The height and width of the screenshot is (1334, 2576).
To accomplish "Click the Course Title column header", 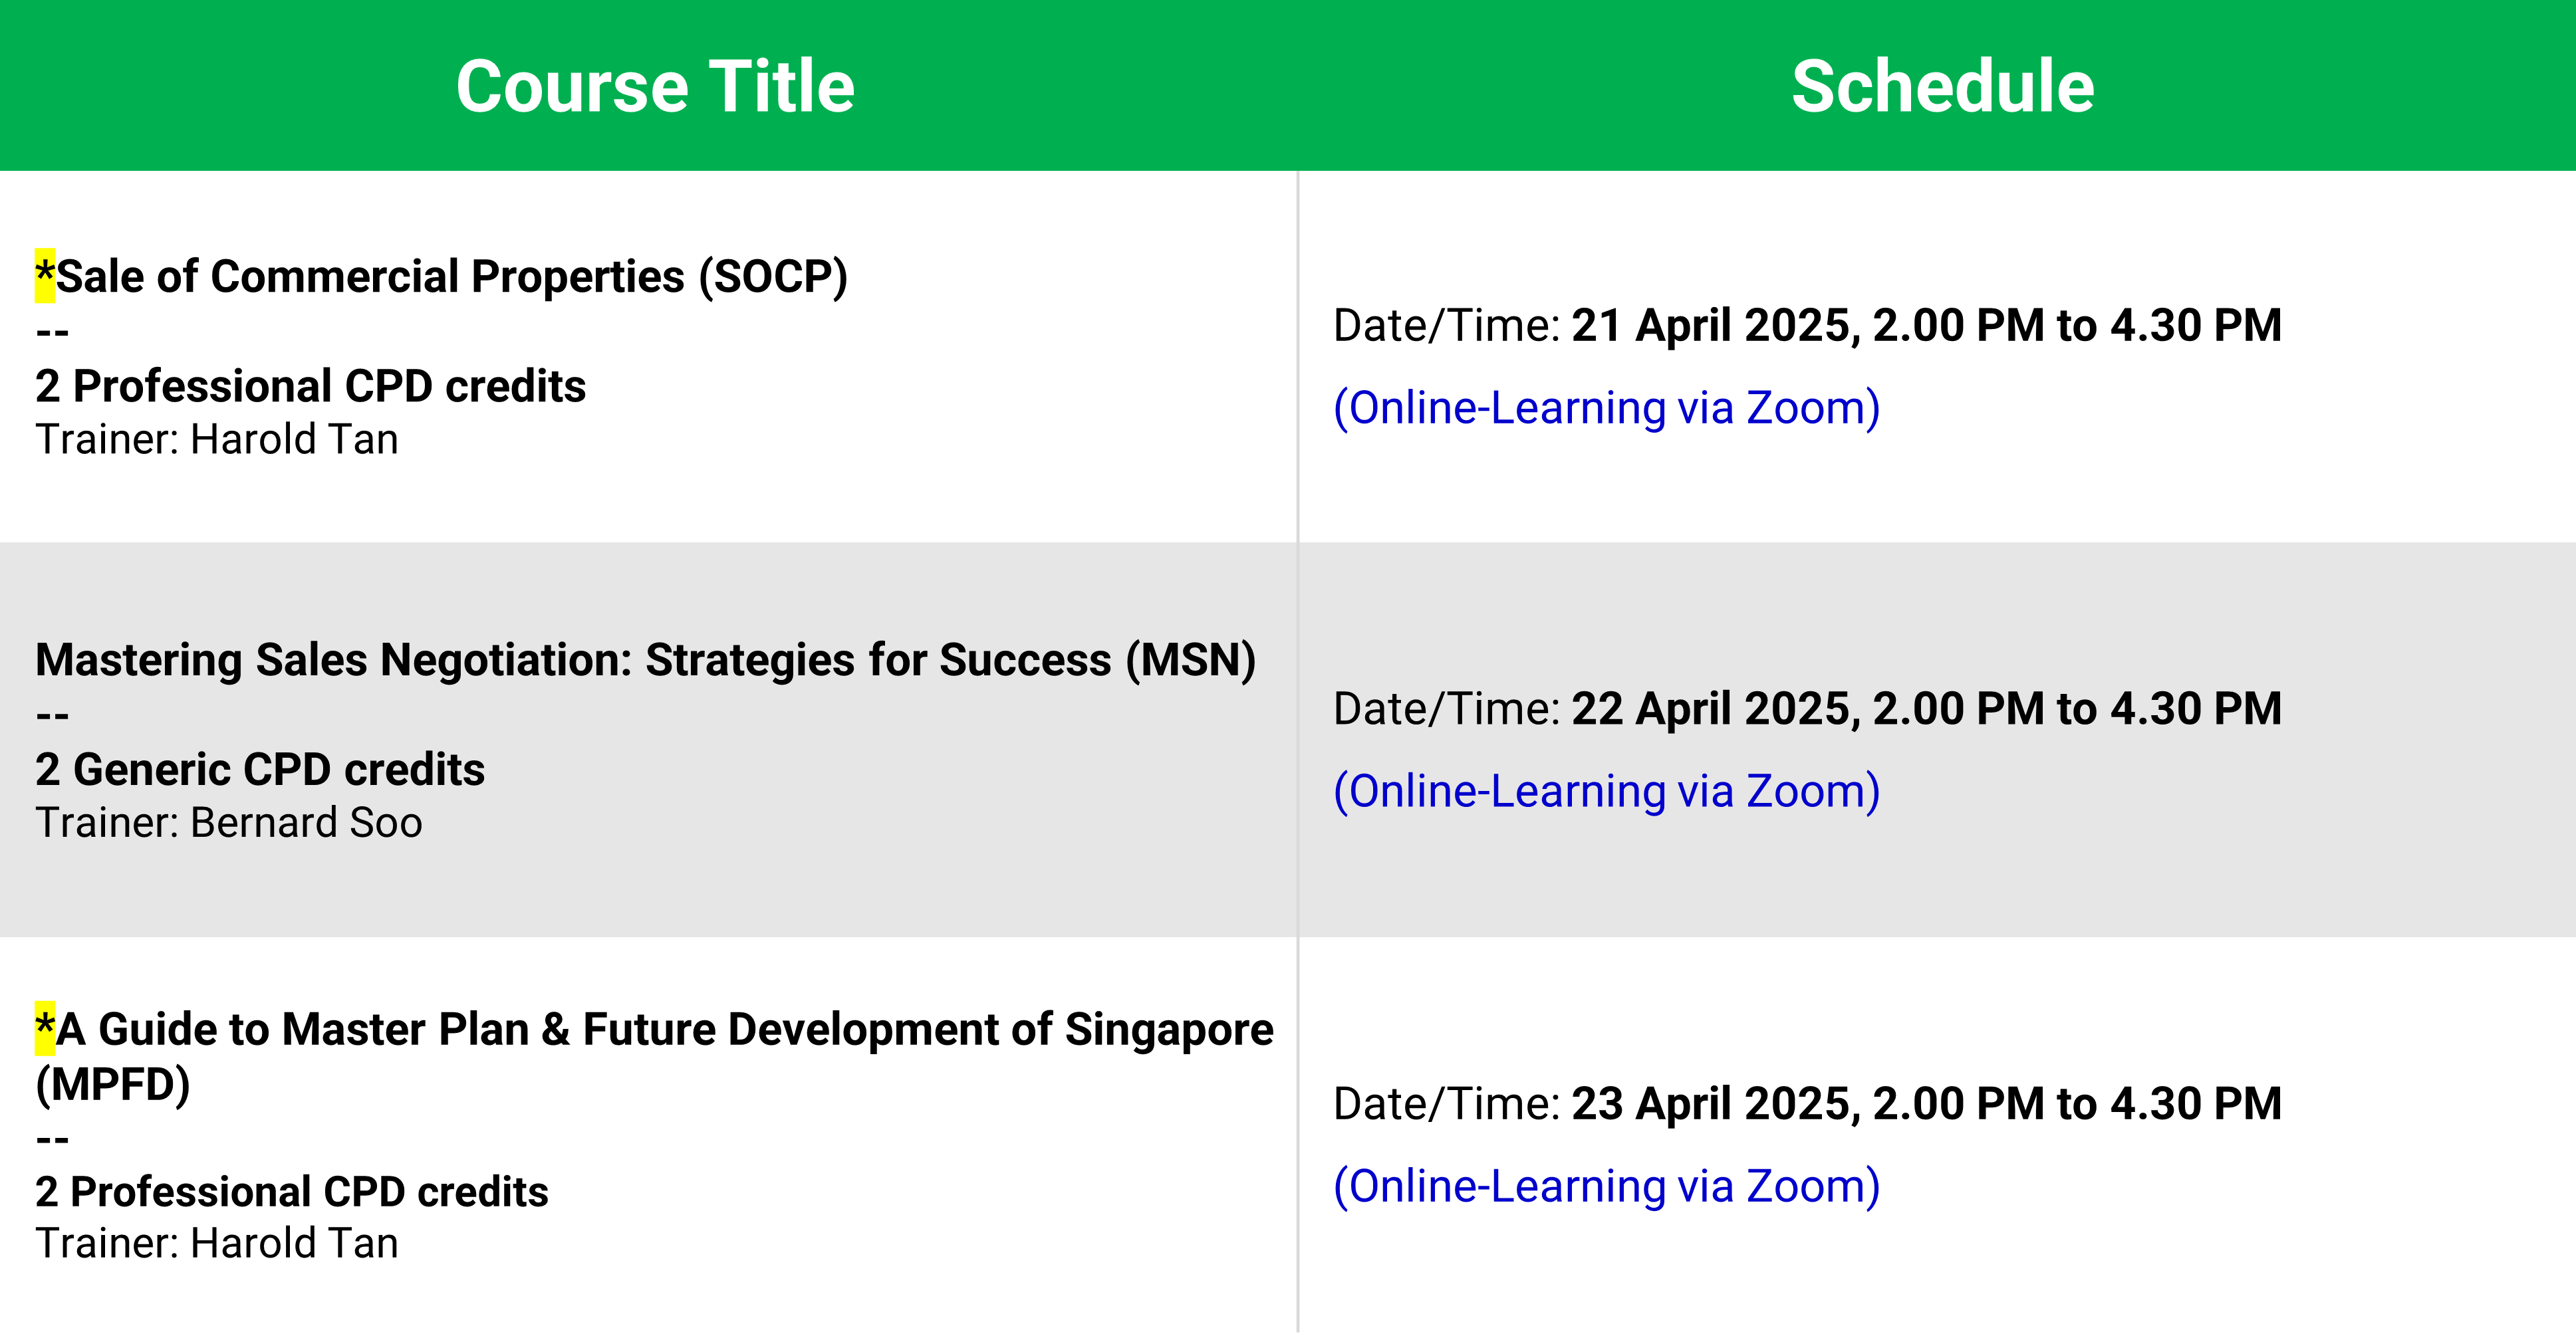I will (655, 86).
